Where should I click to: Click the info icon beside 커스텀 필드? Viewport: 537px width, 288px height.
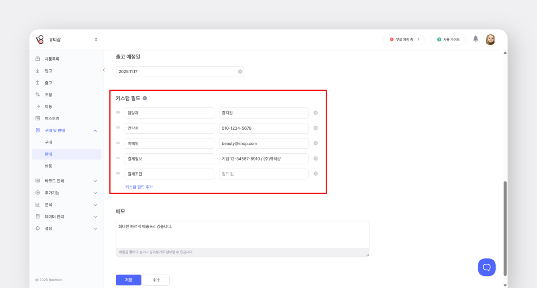pos(145,97)
